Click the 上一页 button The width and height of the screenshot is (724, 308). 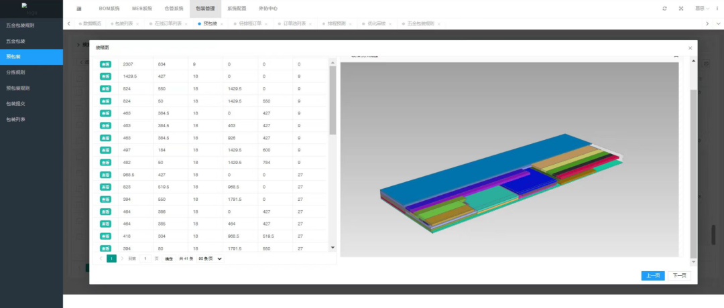tap(652, 276)
